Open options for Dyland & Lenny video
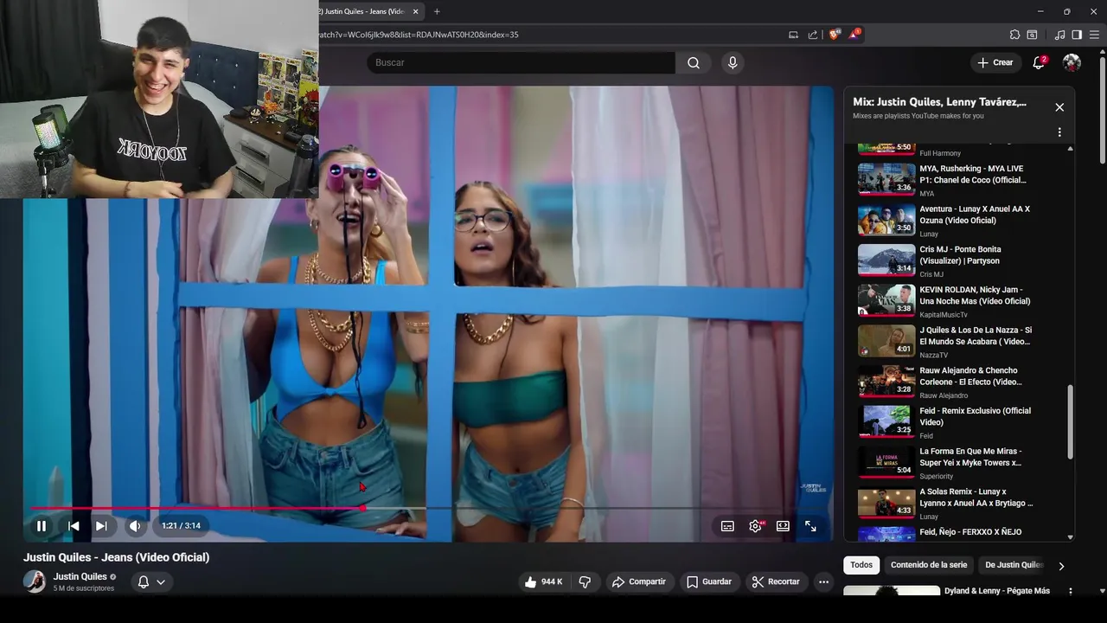The image size is (1107, 623). point(1071,591)
